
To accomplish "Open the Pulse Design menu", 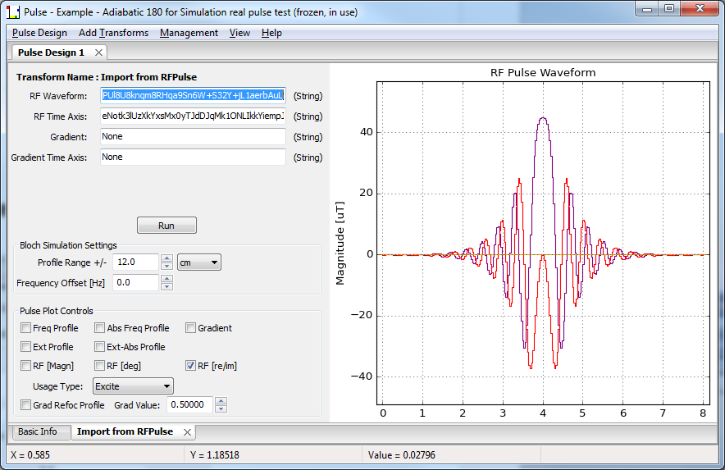I will tap(39, 33).
